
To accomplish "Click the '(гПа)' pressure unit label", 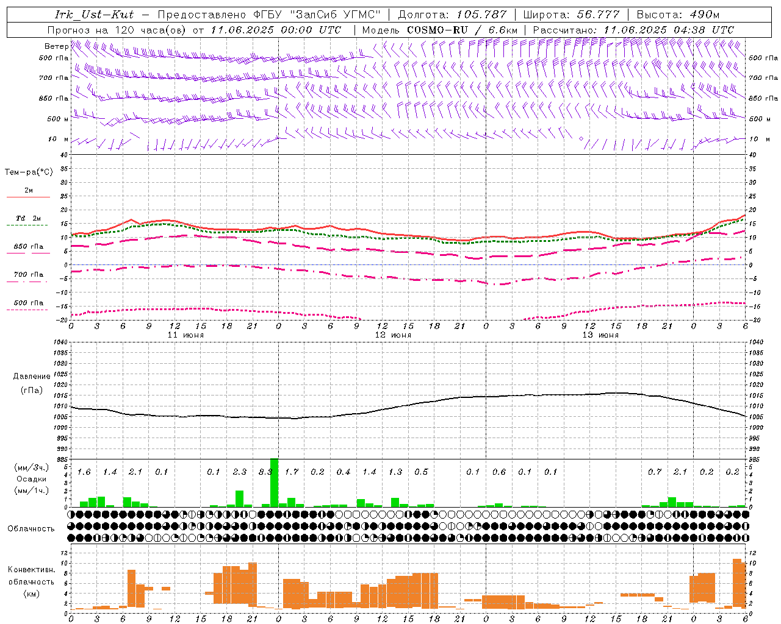I will tap(32, 391).
